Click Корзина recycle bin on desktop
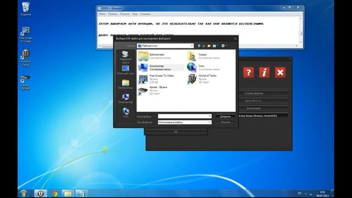The height and width of the screenshot is (198, 352). 26,9
